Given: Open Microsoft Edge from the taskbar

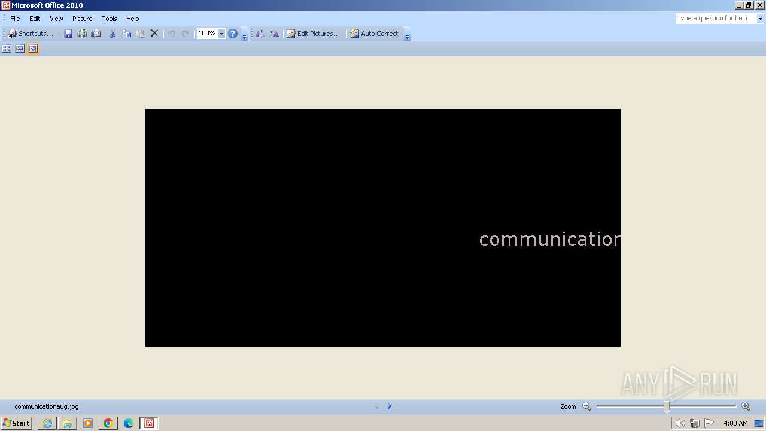Looking at the screenshot, I should tap(129, 423).
